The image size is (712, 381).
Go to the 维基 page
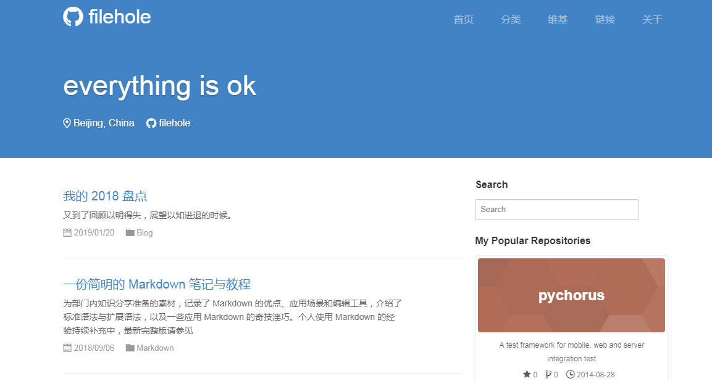(x=558, y=20)
